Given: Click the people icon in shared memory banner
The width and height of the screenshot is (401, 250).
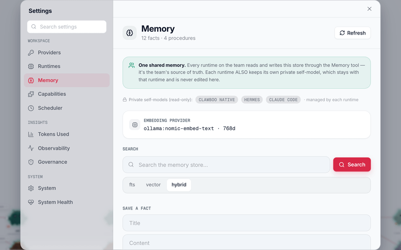Looking at the screenshot, I should point(132,65).
